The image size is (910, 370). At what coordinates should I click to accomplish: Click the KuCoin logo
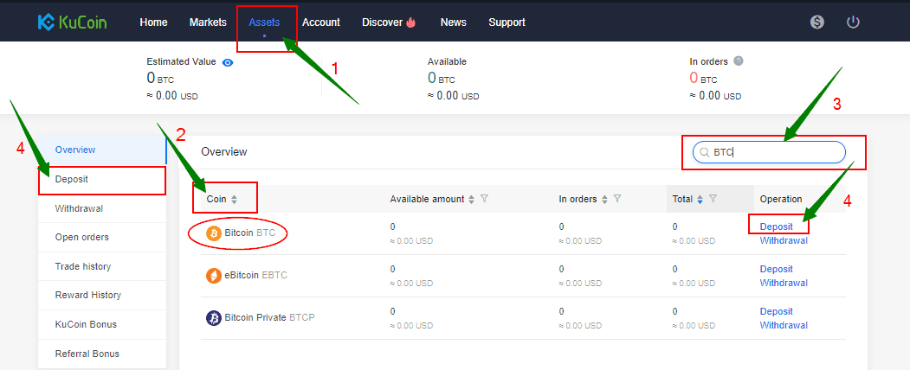point(72,22)
